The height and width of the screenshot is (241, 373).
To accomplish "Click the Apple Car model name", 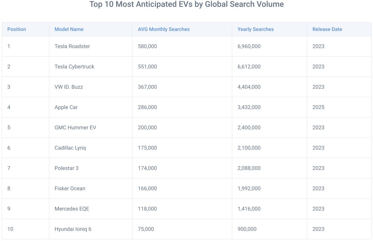I will click(66, 107).
